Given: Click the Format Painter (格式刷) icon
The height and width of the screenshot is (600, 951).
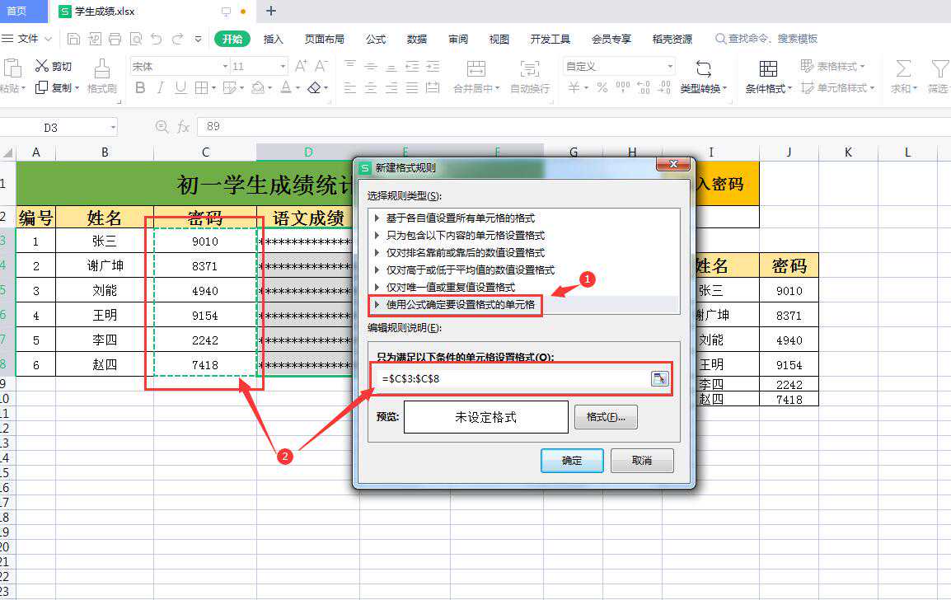Looking at the screenshot, I should point(101,68).
